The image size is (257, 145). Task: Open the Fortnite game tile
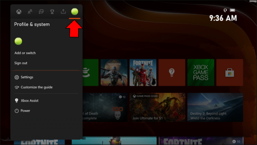tap(143, 72)
